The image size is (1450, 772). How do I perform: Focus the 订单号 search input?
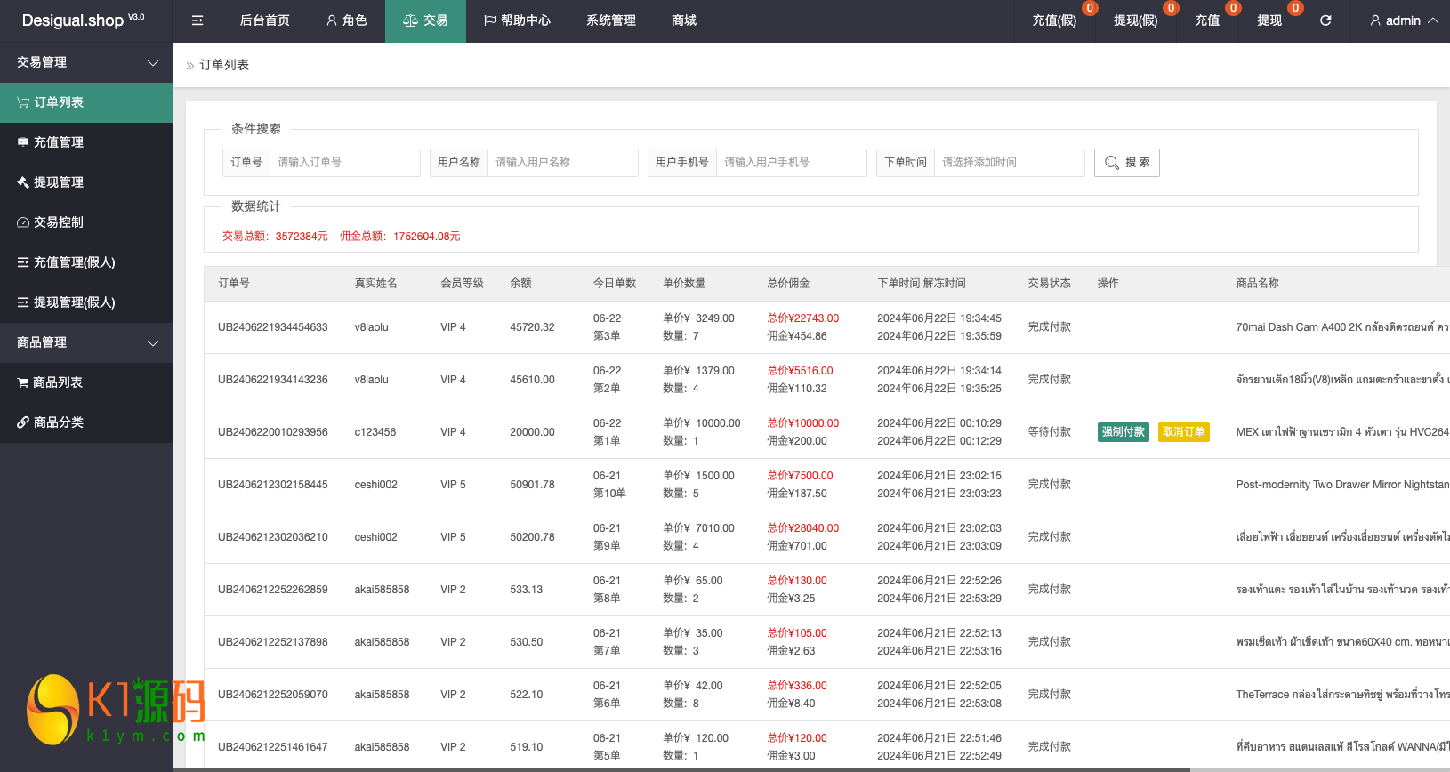pos(344,163)
